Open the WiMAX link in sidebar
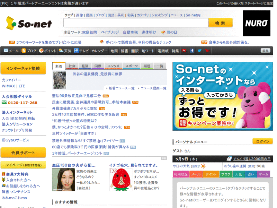277x208 pixels. pyautogui.click(x=8, y=86)
